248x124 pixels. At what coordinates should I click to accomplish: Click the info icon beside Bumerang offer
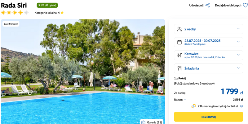click(241, 106)
